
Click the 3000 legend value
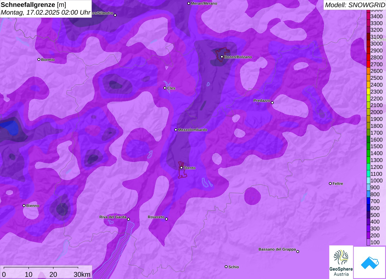(377, 44)
